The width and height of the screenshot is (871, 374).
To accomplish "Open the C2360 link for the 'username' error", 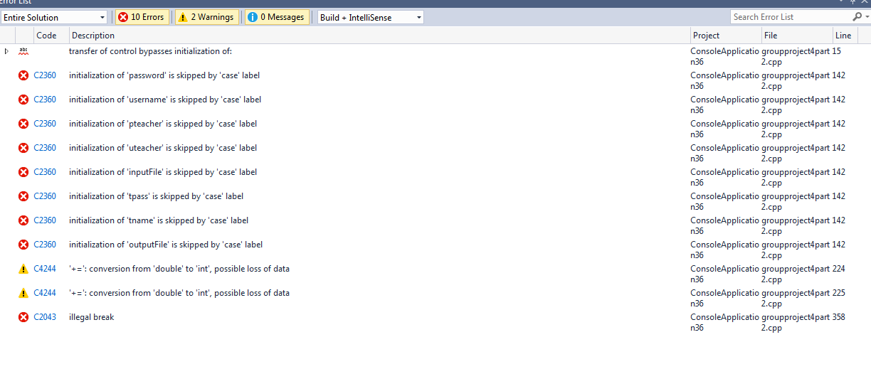I will pyautogui.click(x=45, y=100).
